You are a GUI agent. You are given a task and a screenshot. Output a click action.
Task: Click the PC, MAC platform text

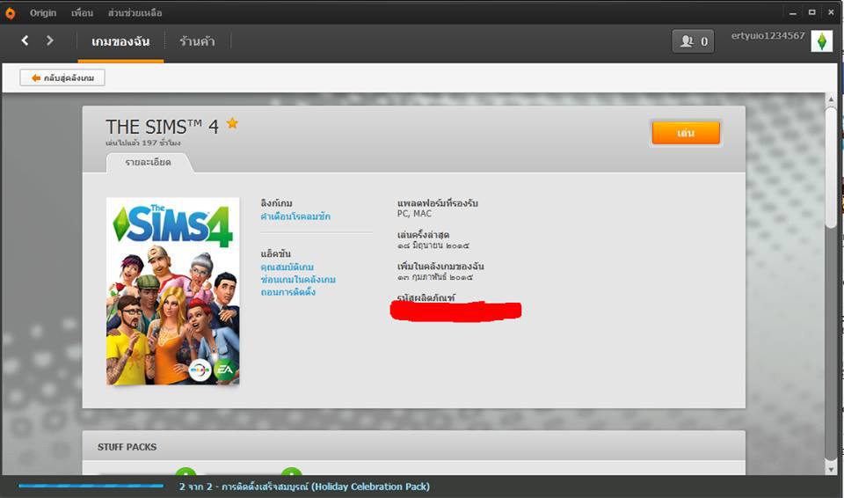point(414,214)
